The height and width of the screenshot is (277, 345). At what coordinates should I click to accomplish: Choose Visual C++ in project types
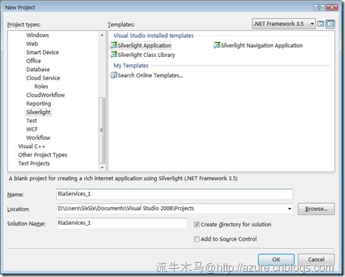tap(31, 146)
